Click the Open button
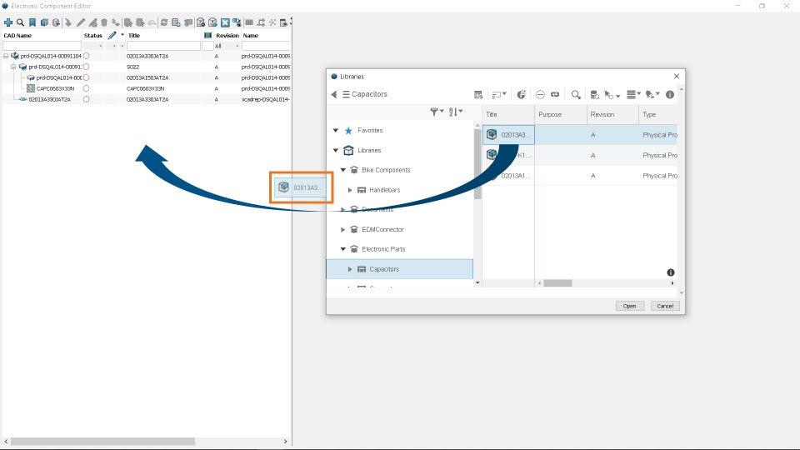The image size is (800, 450). click(x=630, y=306)
